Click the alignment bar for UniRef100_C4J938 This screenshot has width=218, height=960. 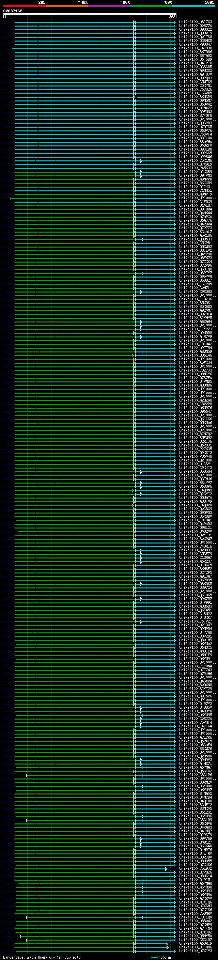94,48
